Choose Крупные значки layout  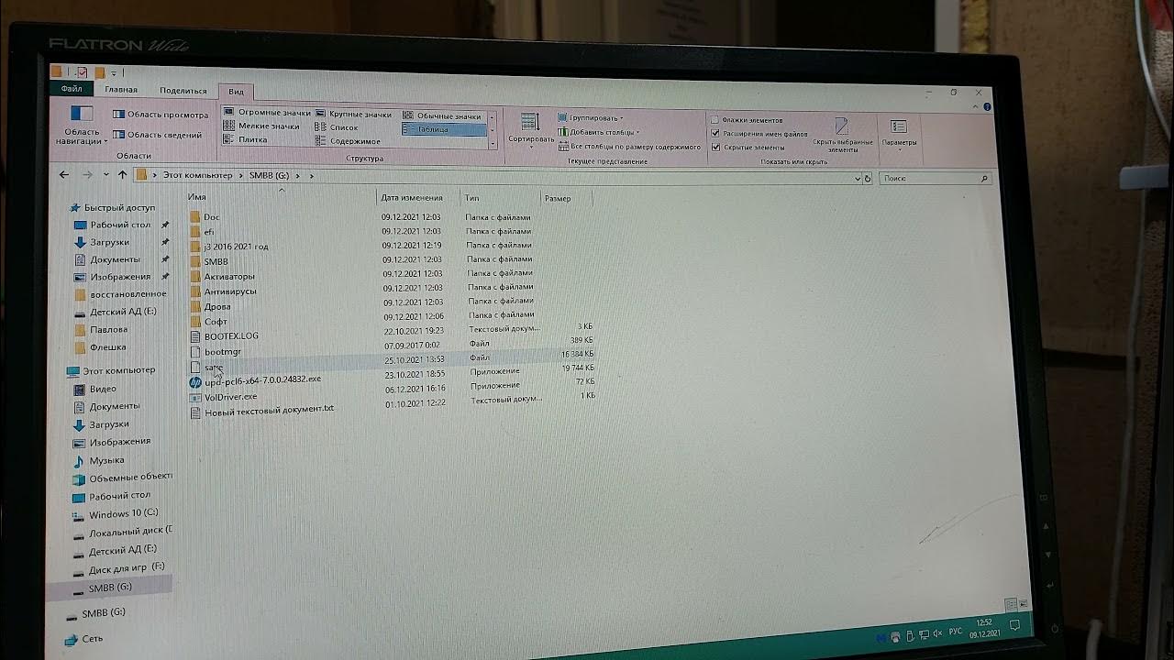(353, 115)
